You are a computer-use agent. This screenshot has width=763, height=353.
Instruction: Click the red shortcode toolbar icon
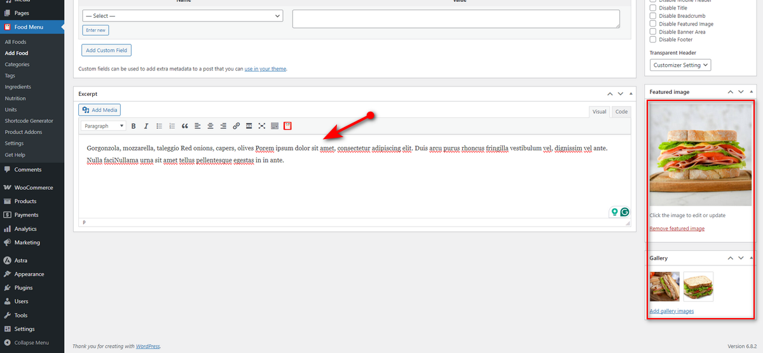click(x=287, y=126)
